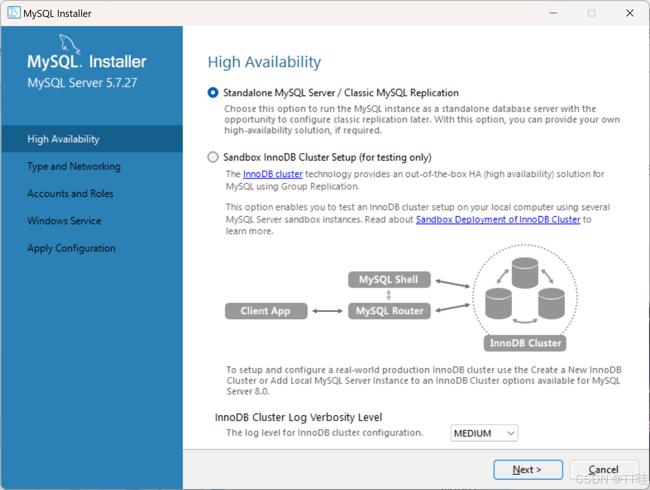Viewport: 650px width, 490px height.
Task: Click the Cancel button
Action: [x=604, y=470]
